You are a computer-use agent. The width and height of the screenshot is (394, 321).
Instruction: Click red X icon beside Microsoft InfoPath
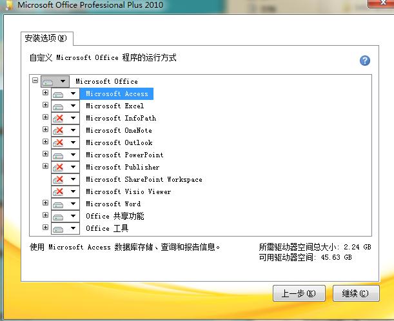pos(58,119)
